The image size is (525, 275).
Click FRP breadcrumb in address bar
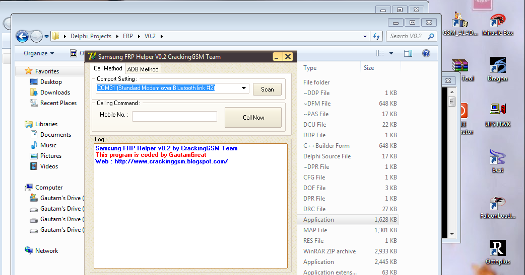click(x=128, y=36)
